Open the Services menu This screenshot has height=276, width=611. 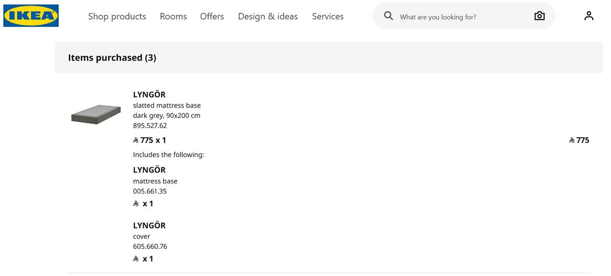[328, 16]
